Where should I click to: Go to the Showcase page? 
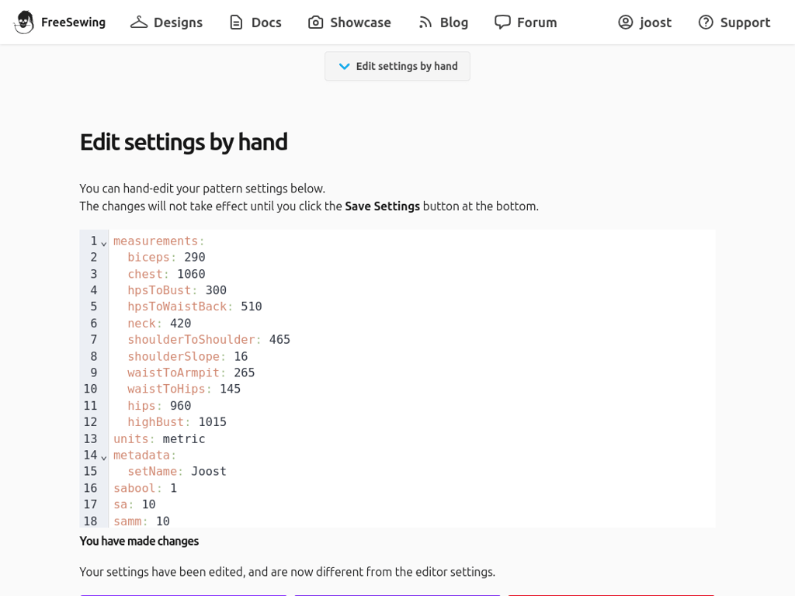click(350, 23)
